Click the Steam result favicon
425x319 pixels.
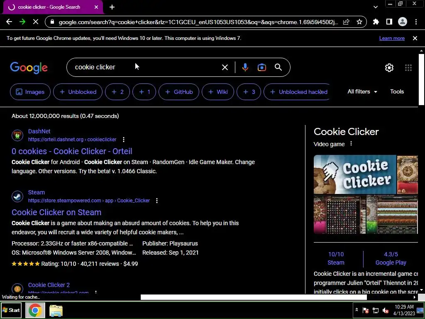17,196
